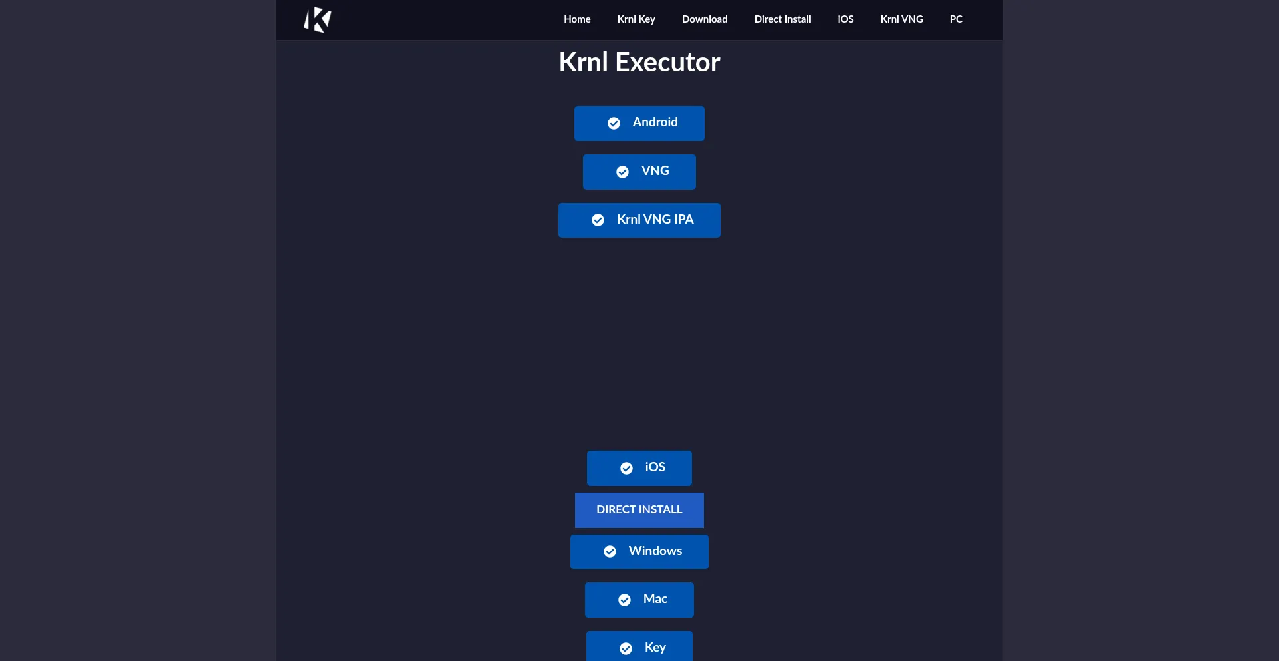Click the checkmark icon on the Key button
This screenshot has width=1279, height=661.
(626, 648)
